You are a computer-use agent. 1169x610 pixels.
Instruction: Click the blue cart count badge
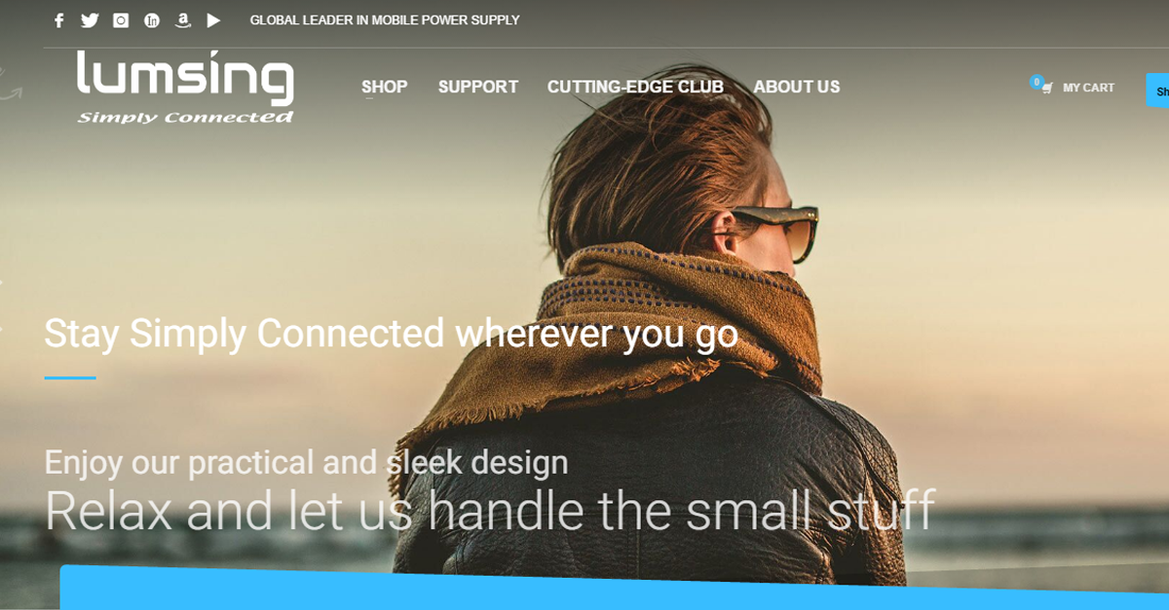point(1037,82)
